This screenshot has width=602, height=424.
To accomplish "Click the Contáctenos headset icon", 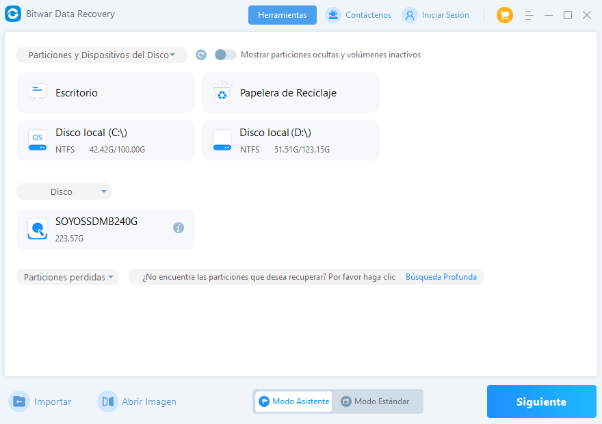I will coord(333,15).
